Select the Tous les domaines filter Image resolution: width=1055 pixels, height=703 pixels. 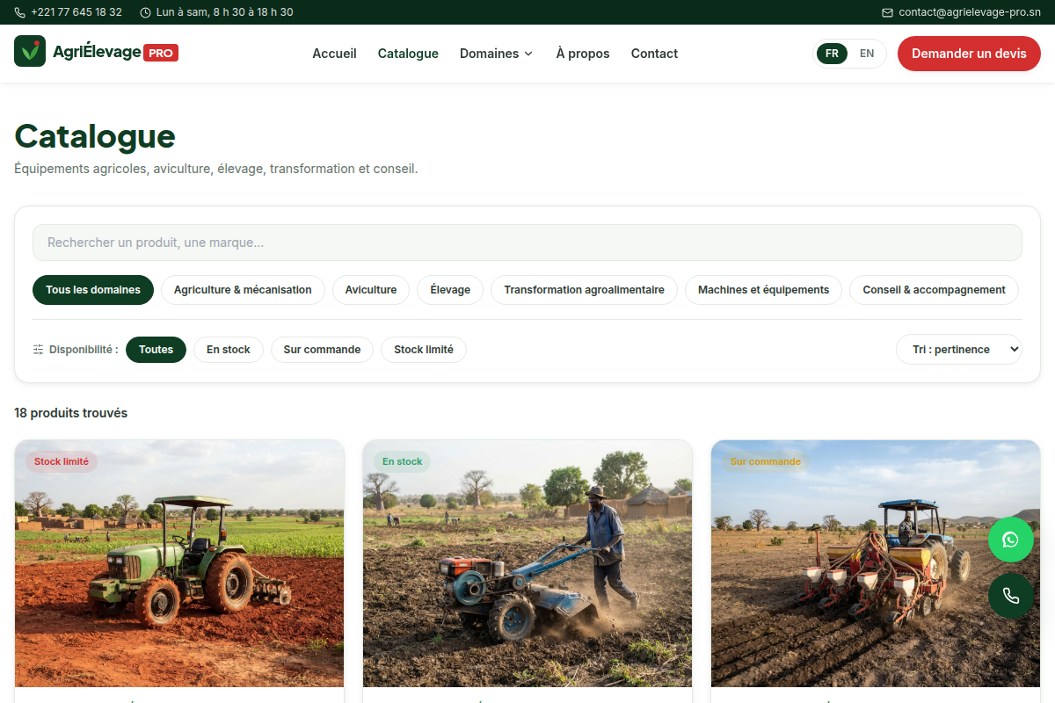(x=93, y=290)
